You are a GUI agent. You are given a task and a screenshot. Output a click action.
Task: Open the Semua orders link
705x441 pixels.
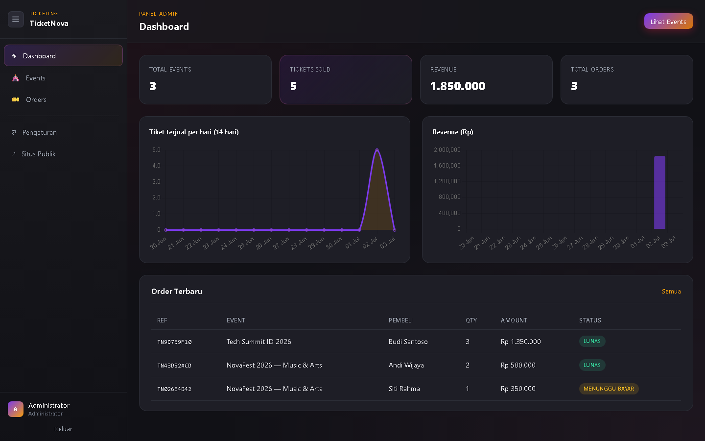point(671,291)
